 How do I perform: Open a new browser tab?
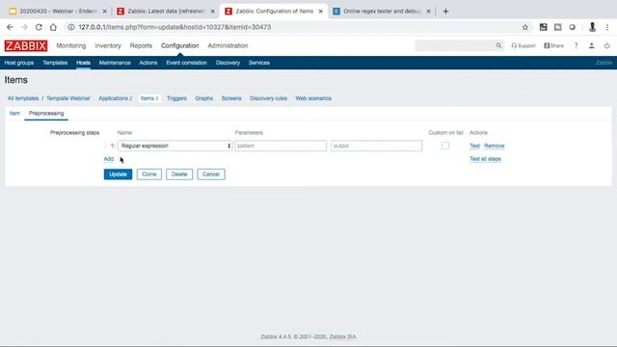click(445, 12)
